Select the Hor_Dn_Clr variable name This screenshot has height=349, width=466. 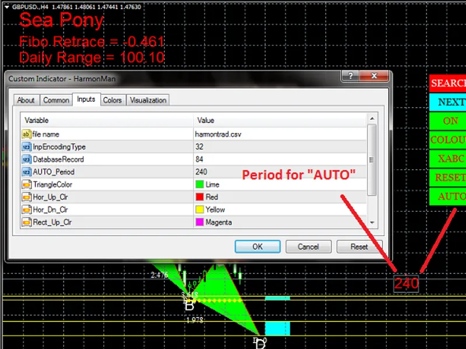click(x=51, y=209)
